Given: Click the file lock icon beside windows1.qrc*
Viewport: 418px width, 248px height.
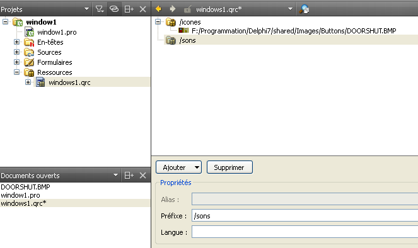Looking at the screenshot, I should pyautogui.click(x=187, y=9).
